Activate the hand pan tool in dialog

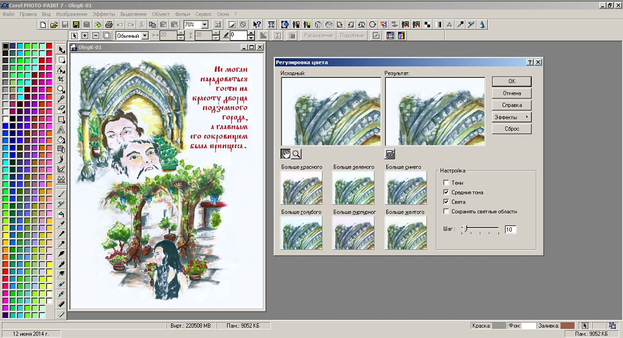coord(285,154)
